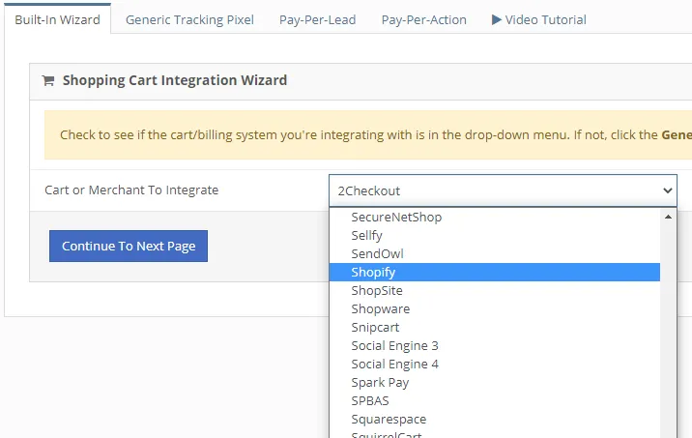Open the Video Tutorial tab
The height and width of the screenshot is (438, 692).
click(x=539, y=20)
